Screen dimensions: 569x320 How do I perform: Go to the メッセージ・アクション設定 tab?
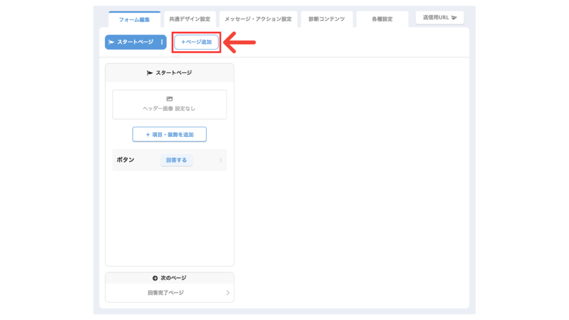pos(258,19)
